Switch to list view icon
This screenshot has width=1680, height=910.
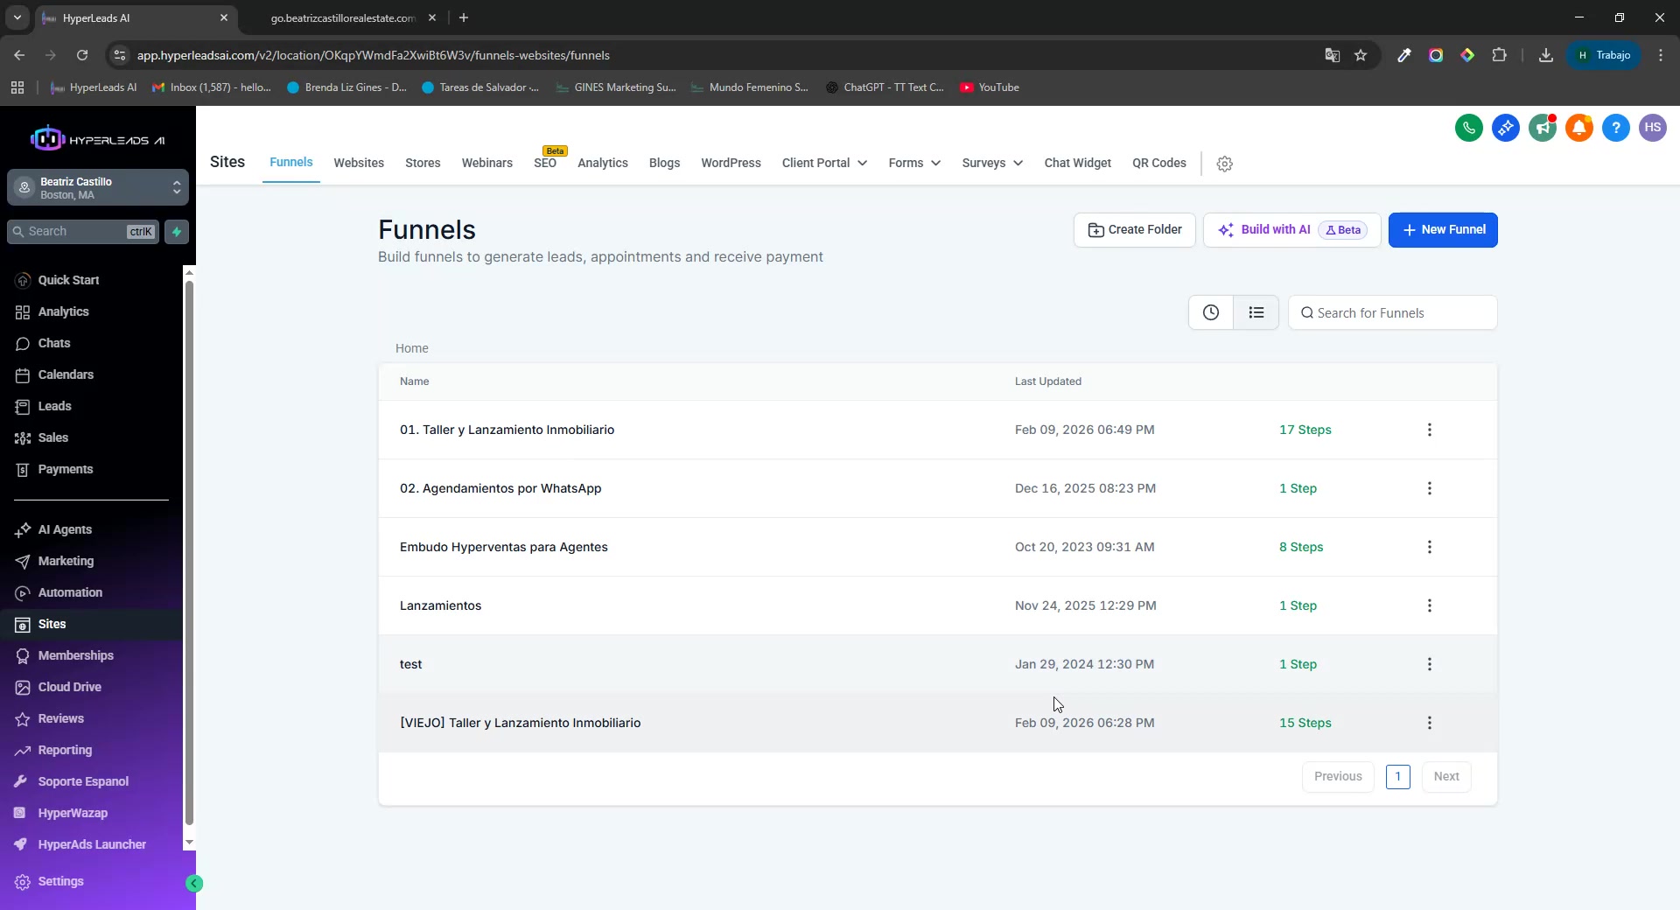point(1256,312)
